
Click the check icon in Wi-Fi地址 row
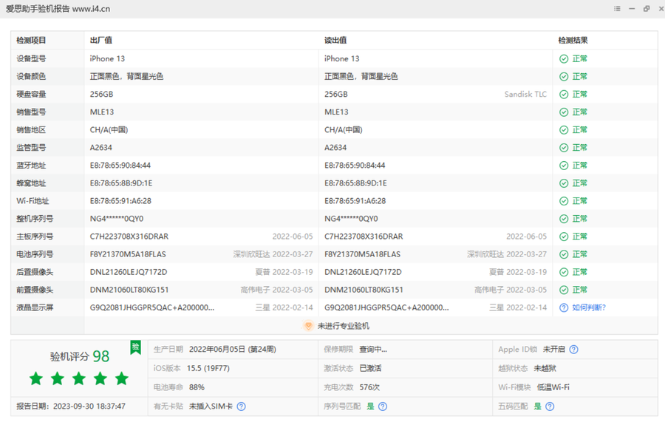coord(564,201)
